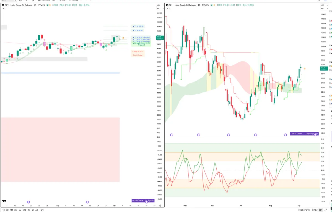Click Strength Above 84.28 Triggered label
Screen dimensions: 332x212
(141, 44)
